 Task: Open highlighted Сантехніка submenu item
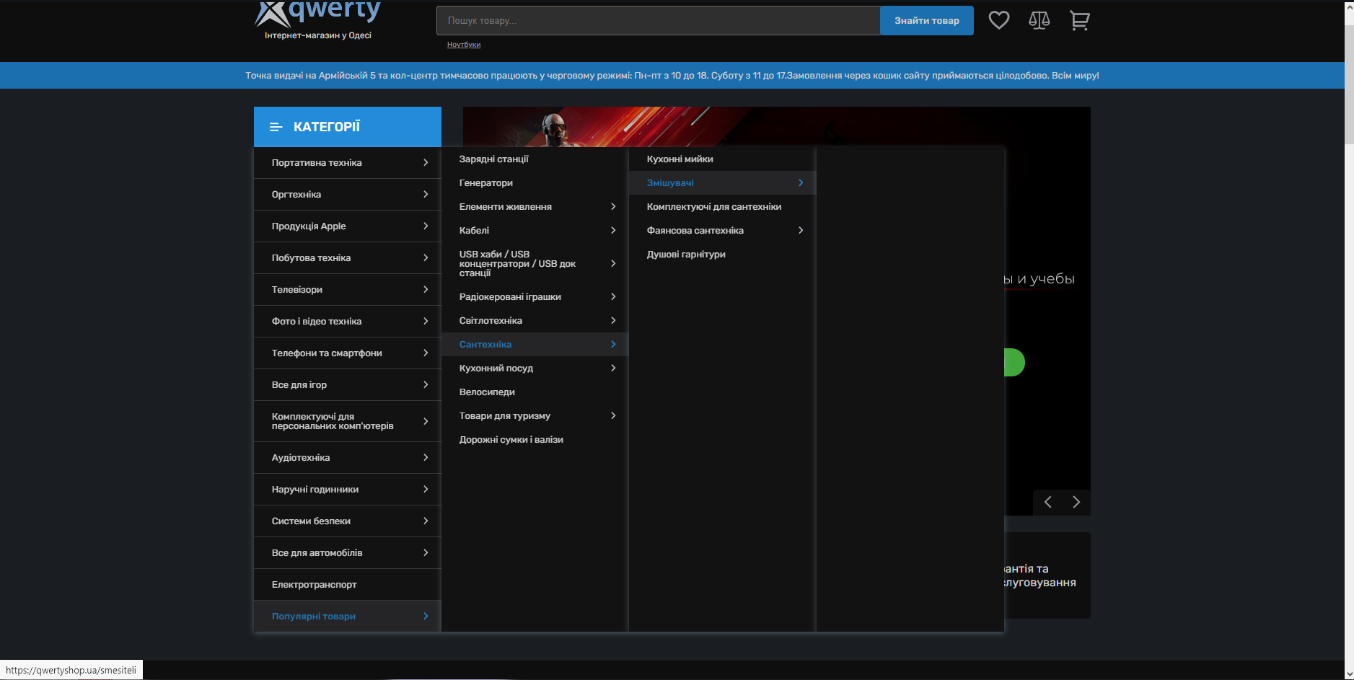click(535, 345)
